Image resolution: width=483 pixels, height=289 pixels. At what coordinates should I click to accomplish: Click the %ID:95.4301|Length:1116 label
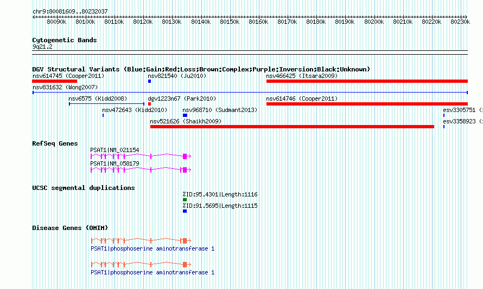click(x=220, y=194)
